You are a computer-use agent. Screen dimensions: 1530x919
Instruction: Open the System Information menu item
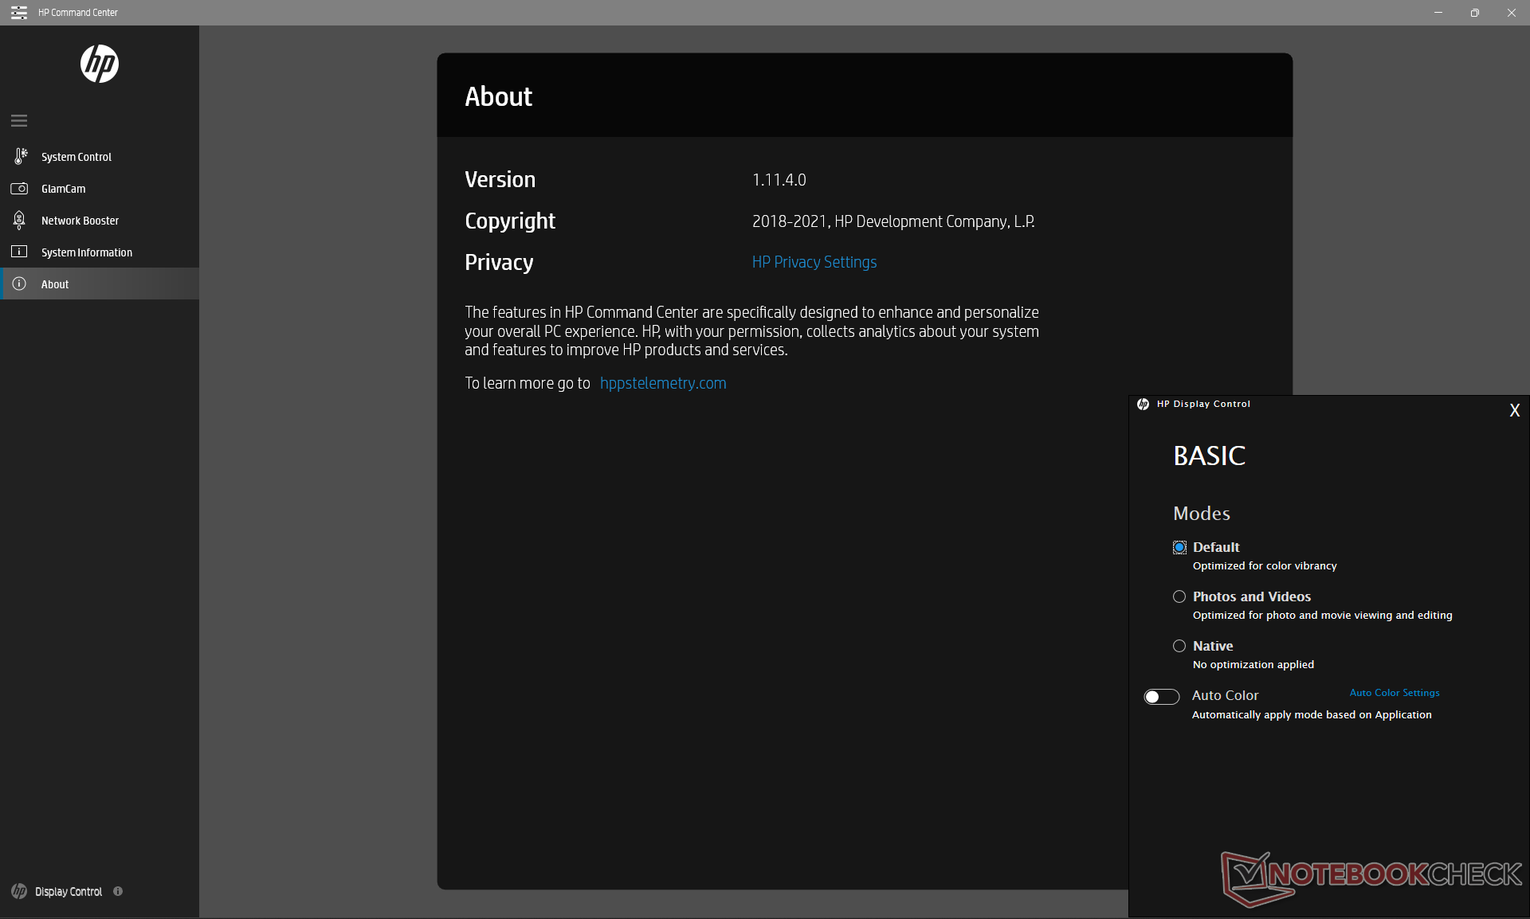pyautogui.click(x=87, y=252)
